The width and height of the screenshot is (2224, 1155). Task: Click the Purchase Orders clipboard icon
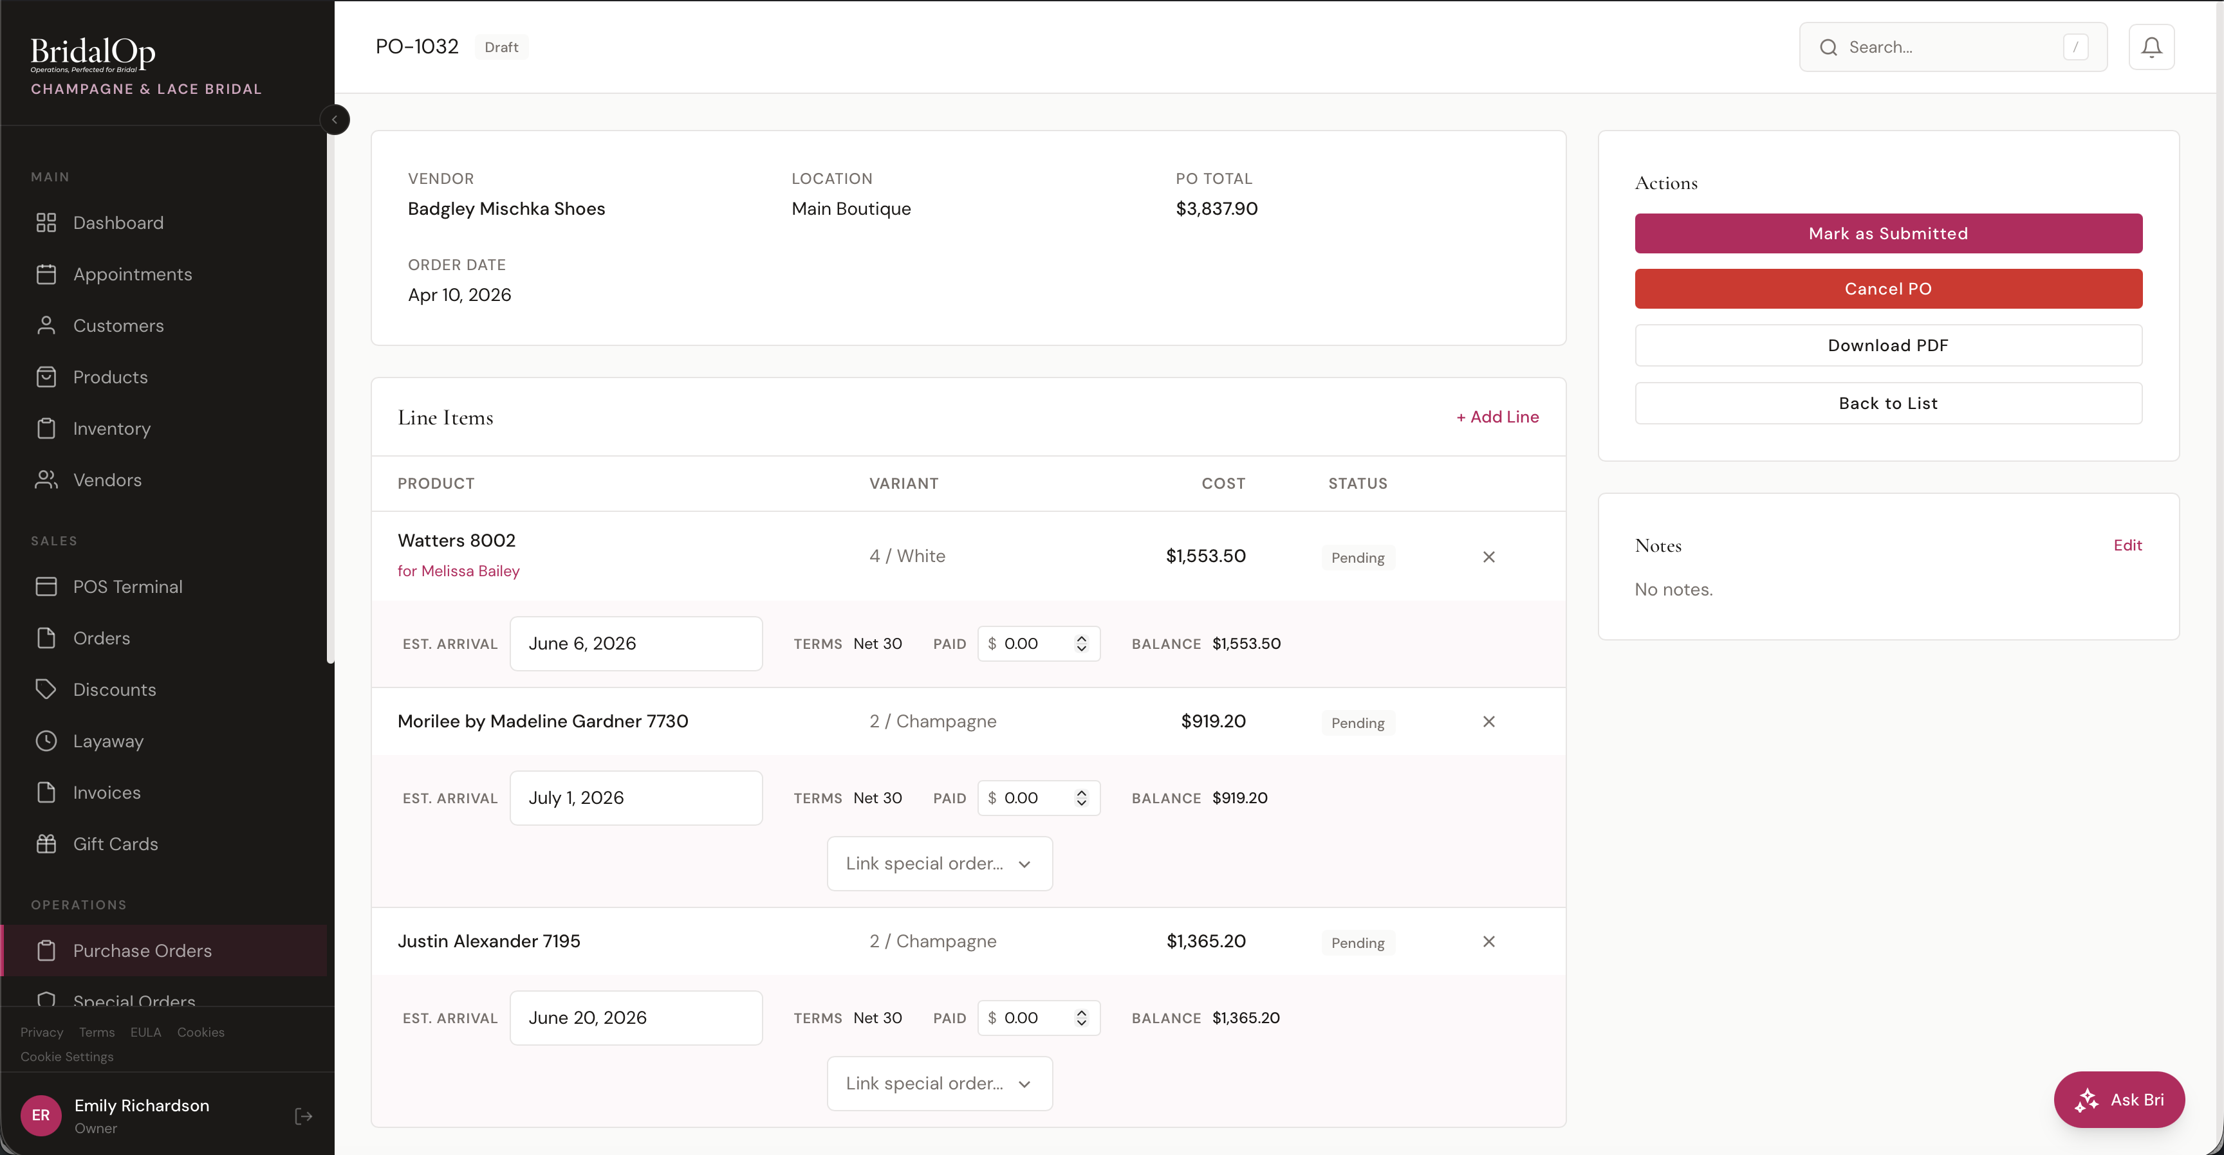click(x=46, y=950)
